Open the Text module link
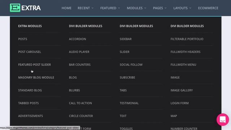Image resolution: width=231 pixels, height=130 pixels. click(x=123, y=116)
